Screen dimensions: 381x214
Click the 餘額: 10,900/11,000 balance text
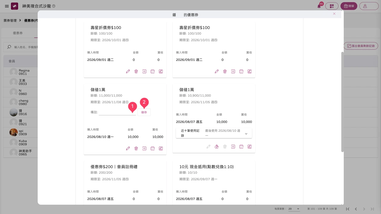tap(195, 96)
